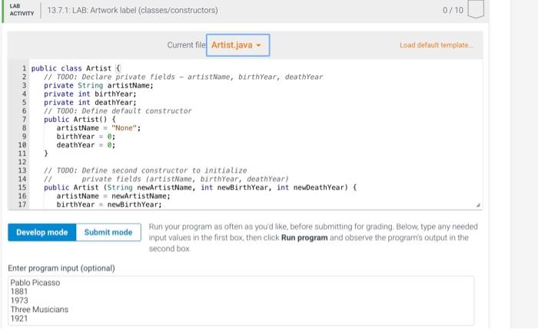Click the line 'birthYear = newBirthYear;'

click(x=109, y=205)
